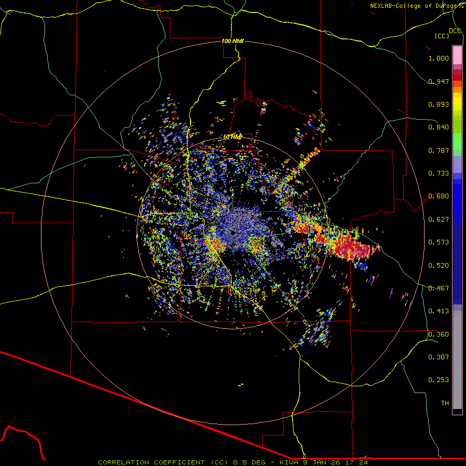Select the bright green color bar segment
466x466 pixels.
[457, 141]
